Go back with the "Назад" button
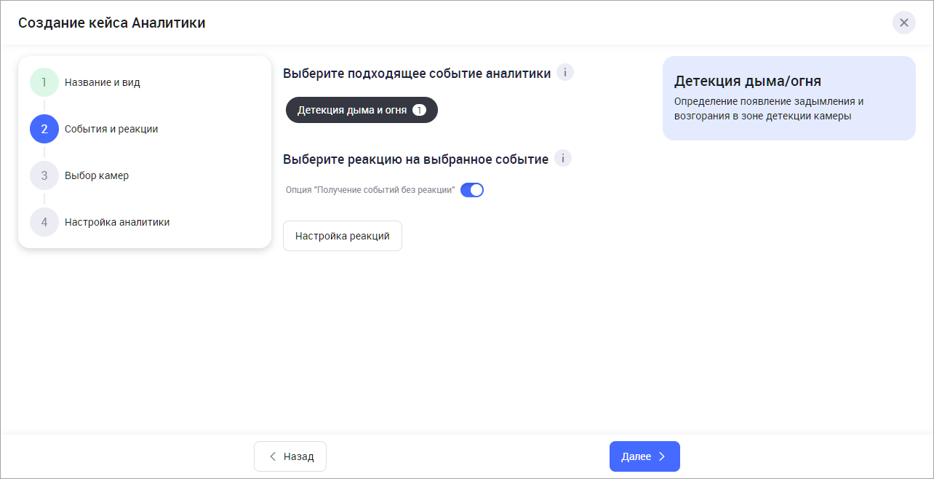Screen dimensions: 934x479 point(290,456)
